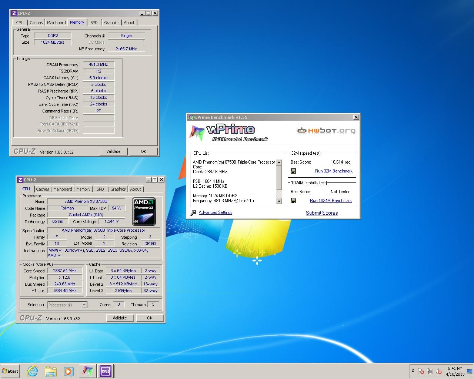Open Mainboard tab in upper CPU-Z window

(56, 23)
